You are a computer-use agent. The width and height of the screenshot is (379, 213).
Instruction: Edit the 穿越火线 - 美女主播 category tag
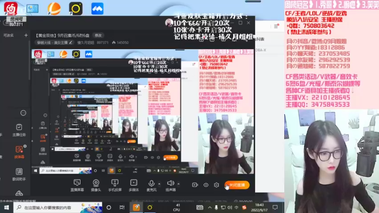[54, 43]
